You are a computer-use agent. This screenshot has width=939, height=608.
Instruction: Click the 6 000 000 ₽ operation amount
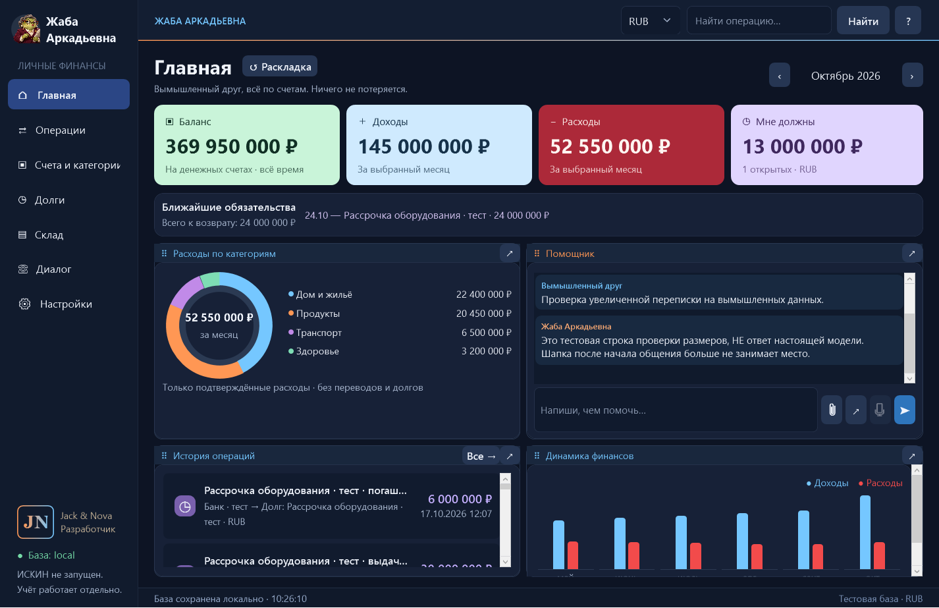pos(460,499)
